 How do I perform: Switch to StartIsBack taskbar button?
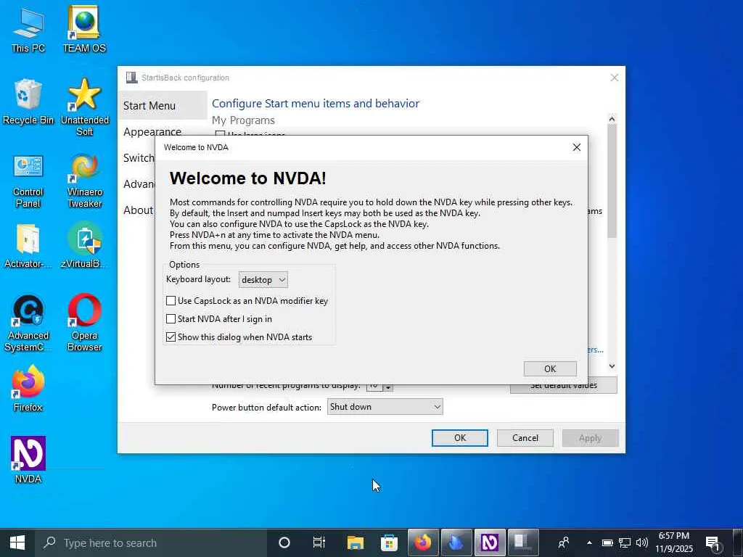522,542
